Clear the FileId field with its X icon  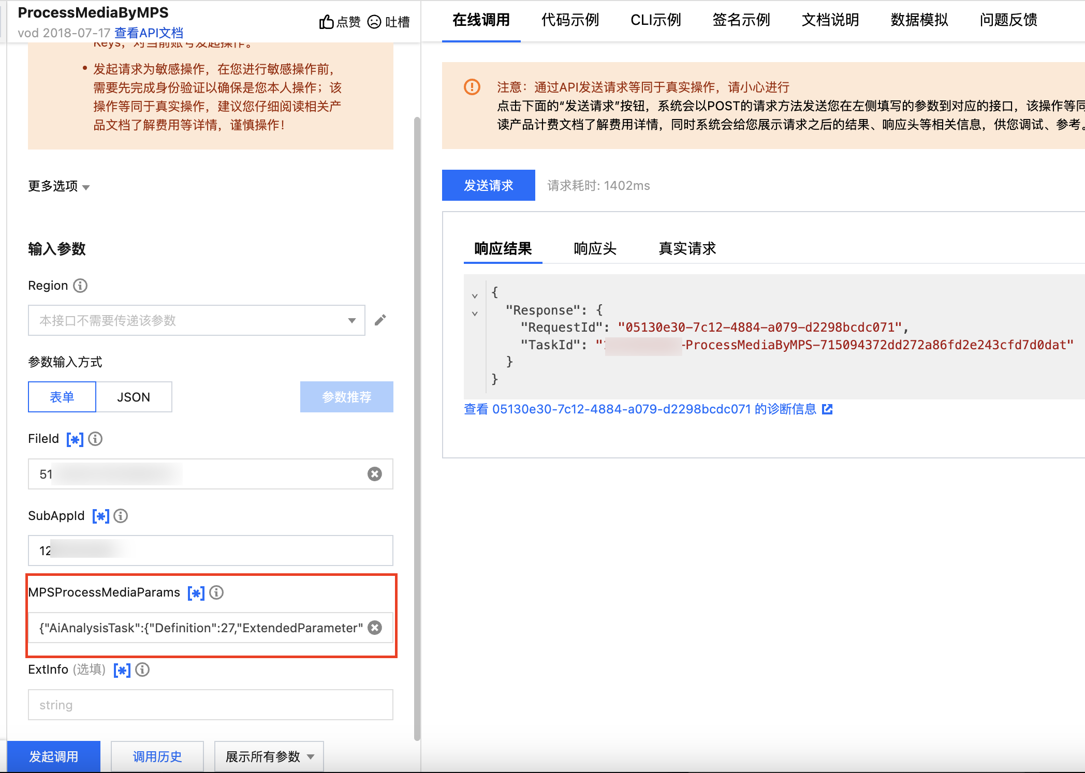(x=375, y=474)
